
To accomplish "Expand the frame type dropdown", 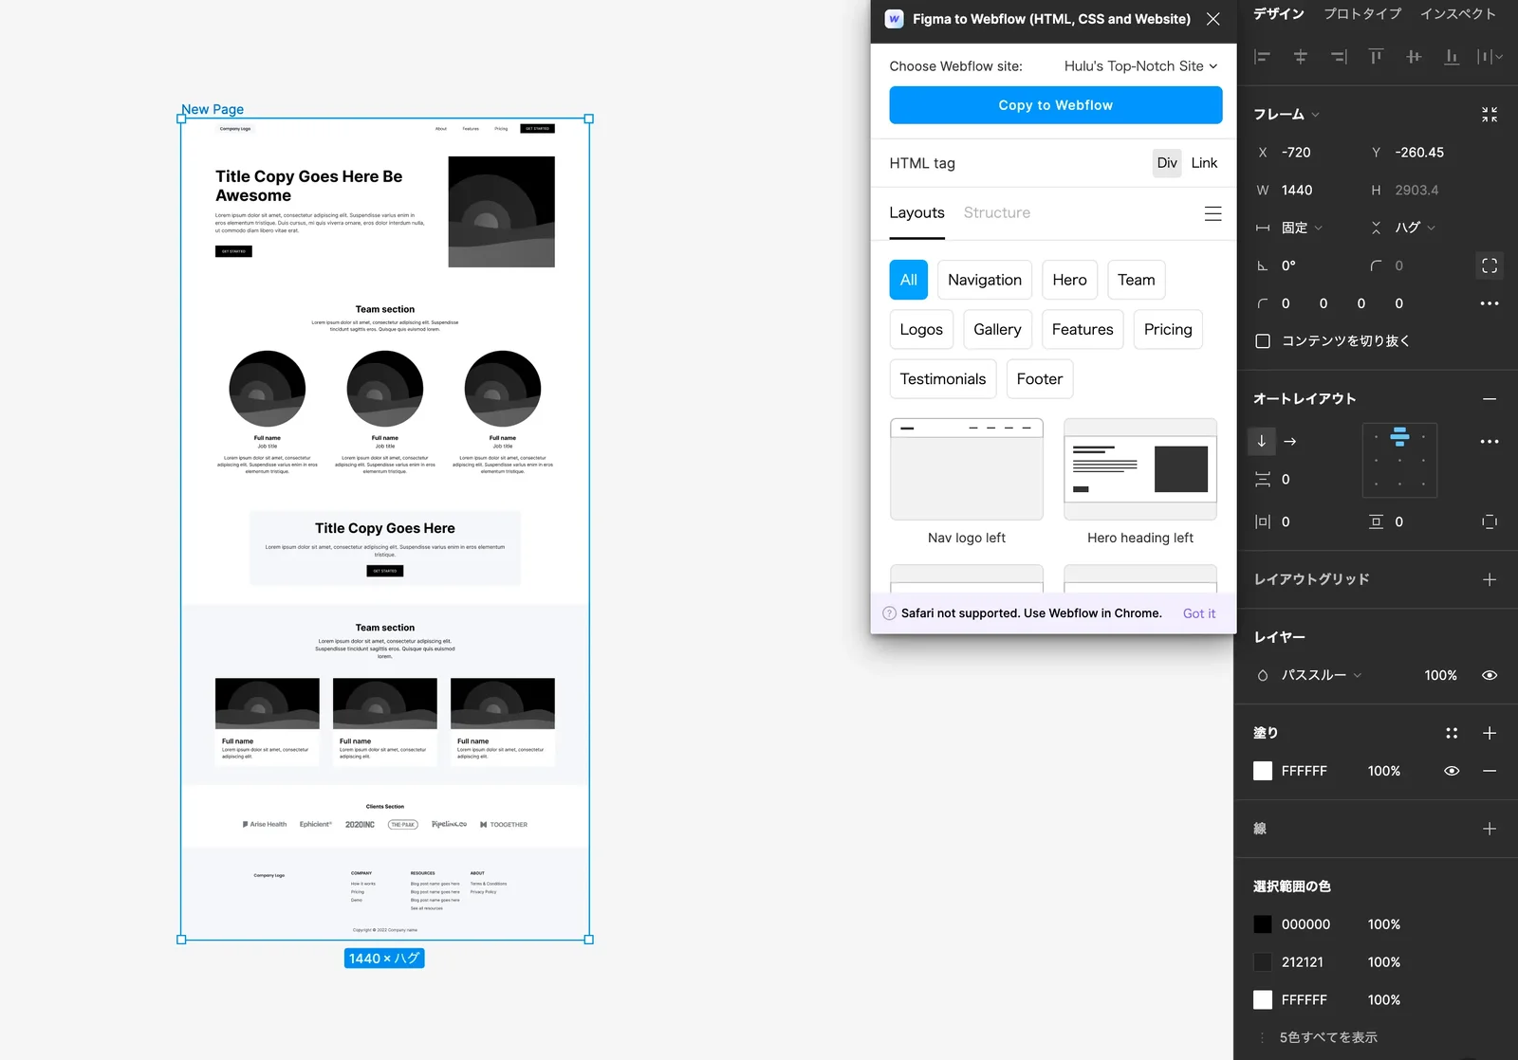I will pos(1287,115).
